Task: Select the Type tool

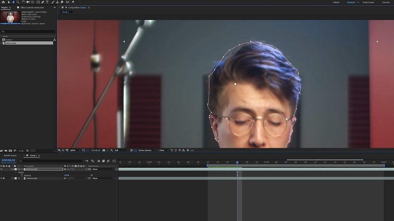Action: coord(47,2)
